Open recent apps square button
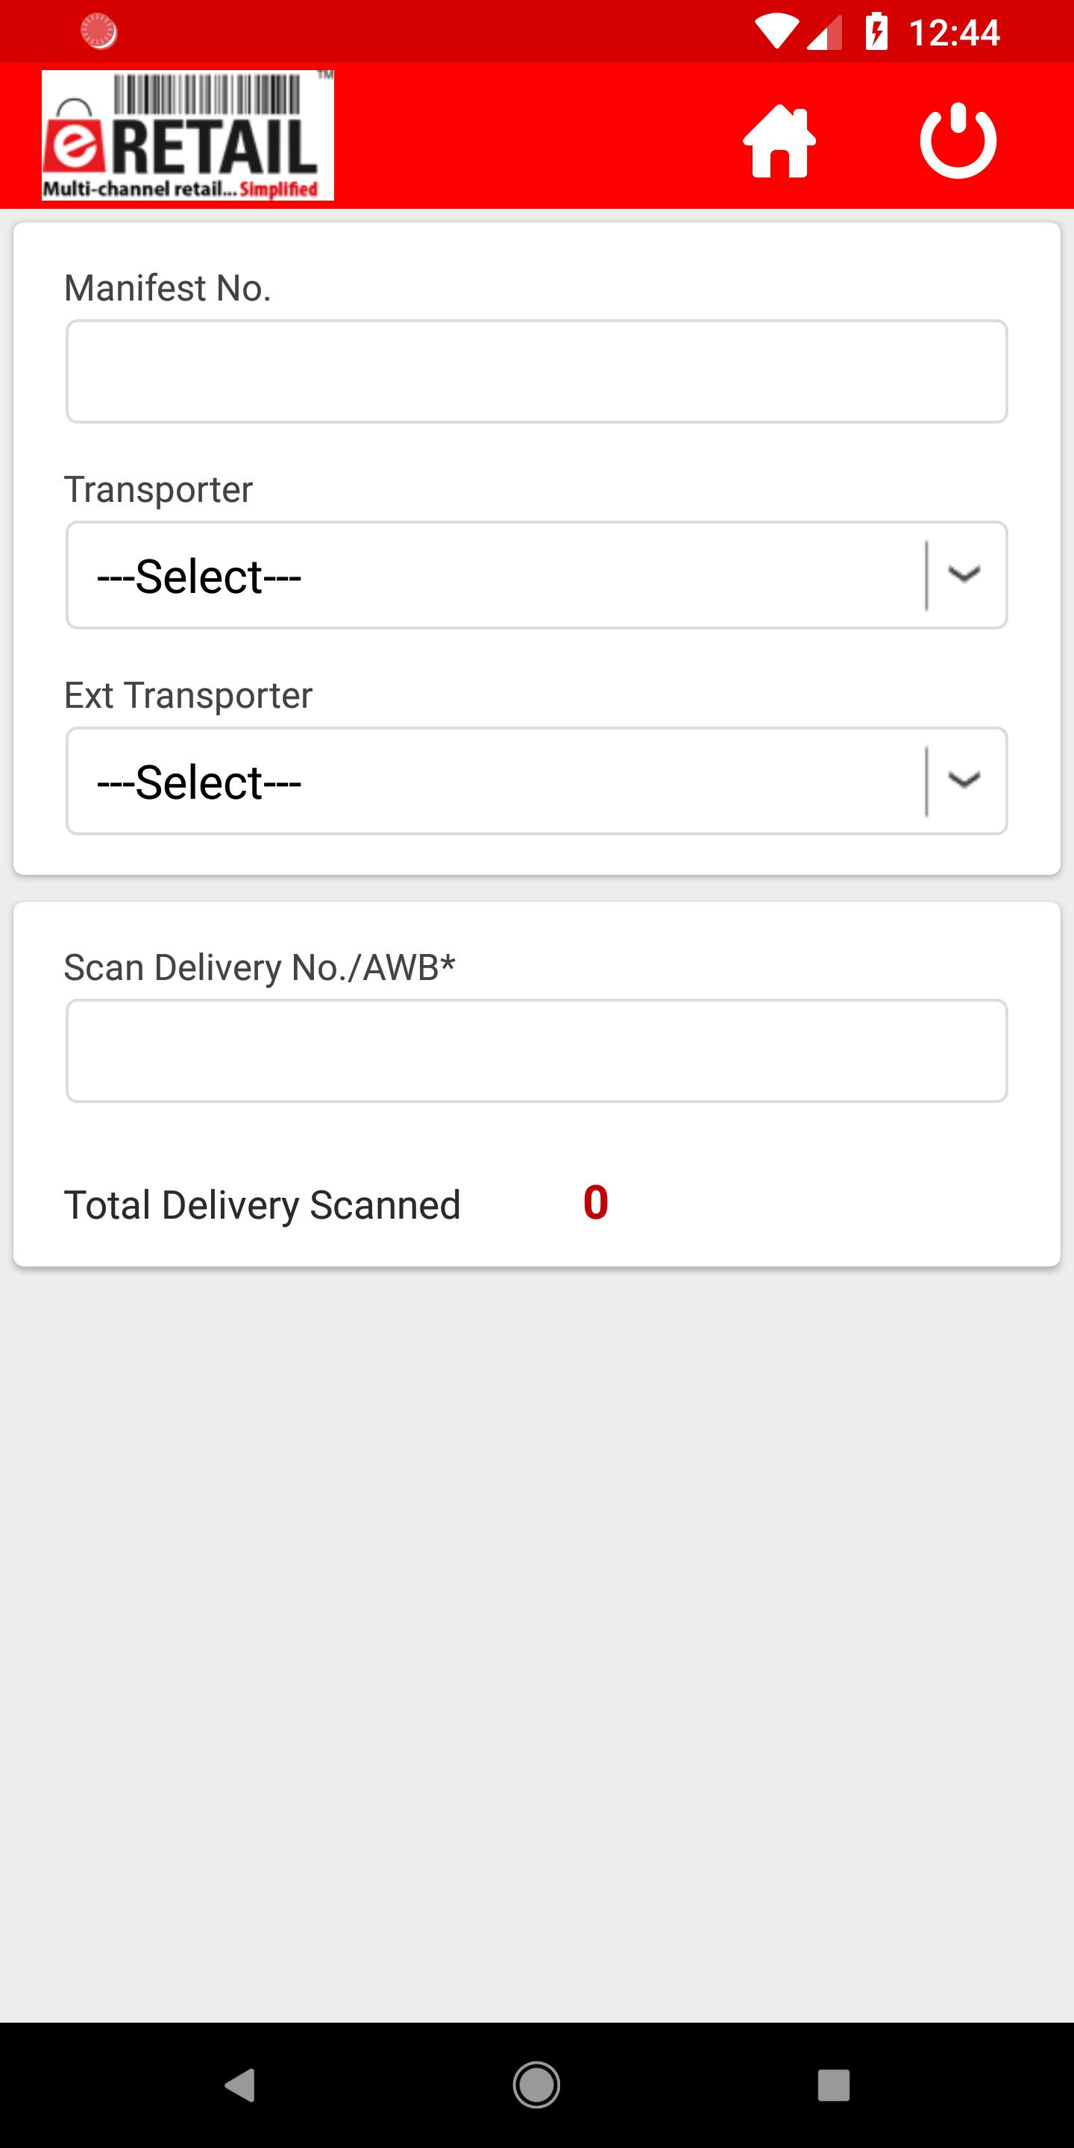Image resolution: width=1074 pixels, height=2148 pixels. pos(833,2085)
